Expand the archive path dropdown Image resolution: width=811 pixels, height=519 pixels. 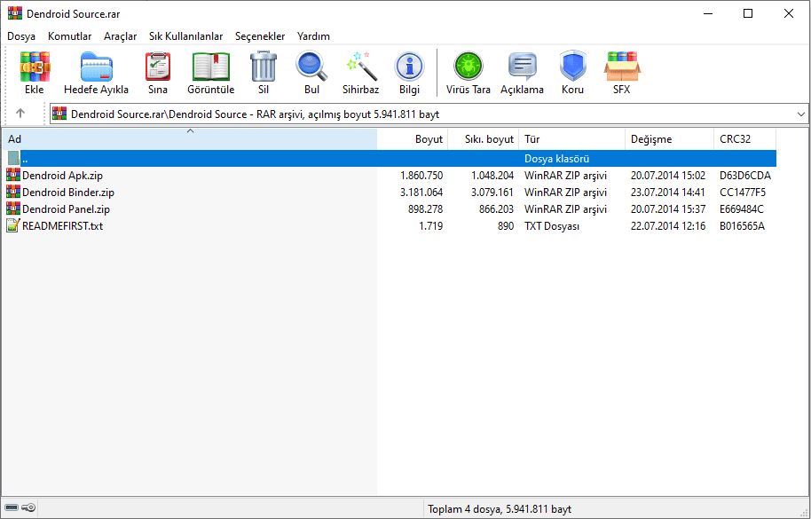(x=800, y=114)
